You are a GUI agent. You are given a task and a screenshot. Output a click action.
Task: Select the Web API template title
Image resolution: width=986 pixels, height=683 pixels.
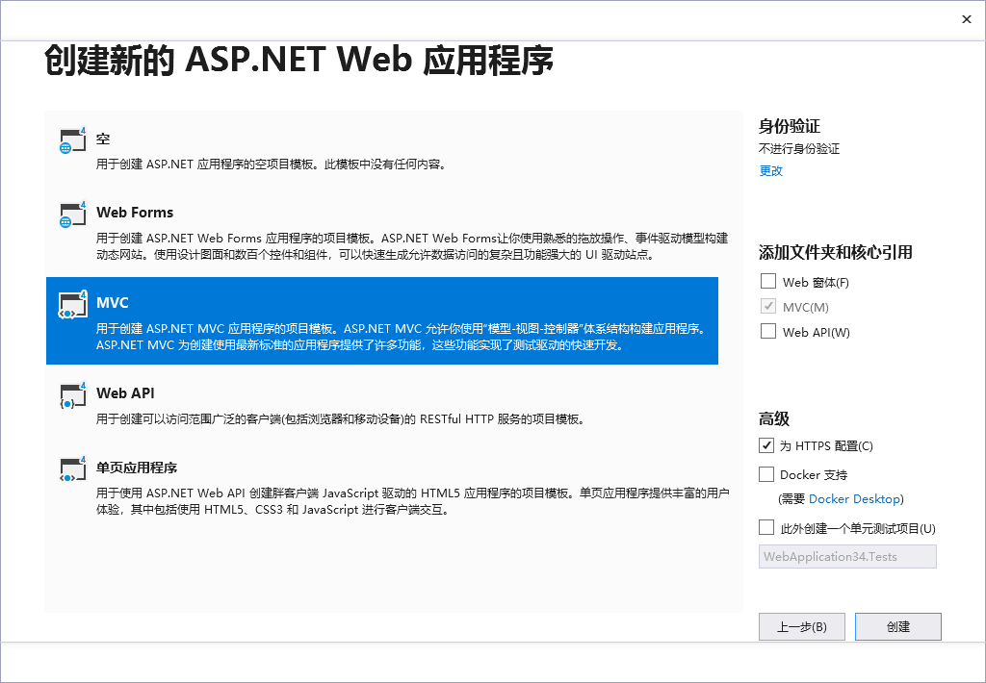click(125, 393)
